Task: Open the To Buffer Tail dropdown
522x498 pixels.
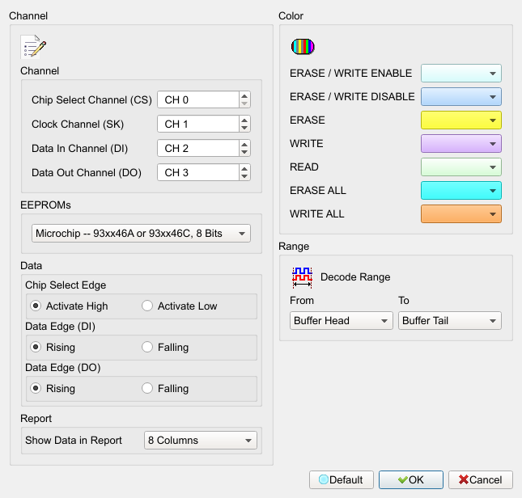Action: [x=450, y=321]
